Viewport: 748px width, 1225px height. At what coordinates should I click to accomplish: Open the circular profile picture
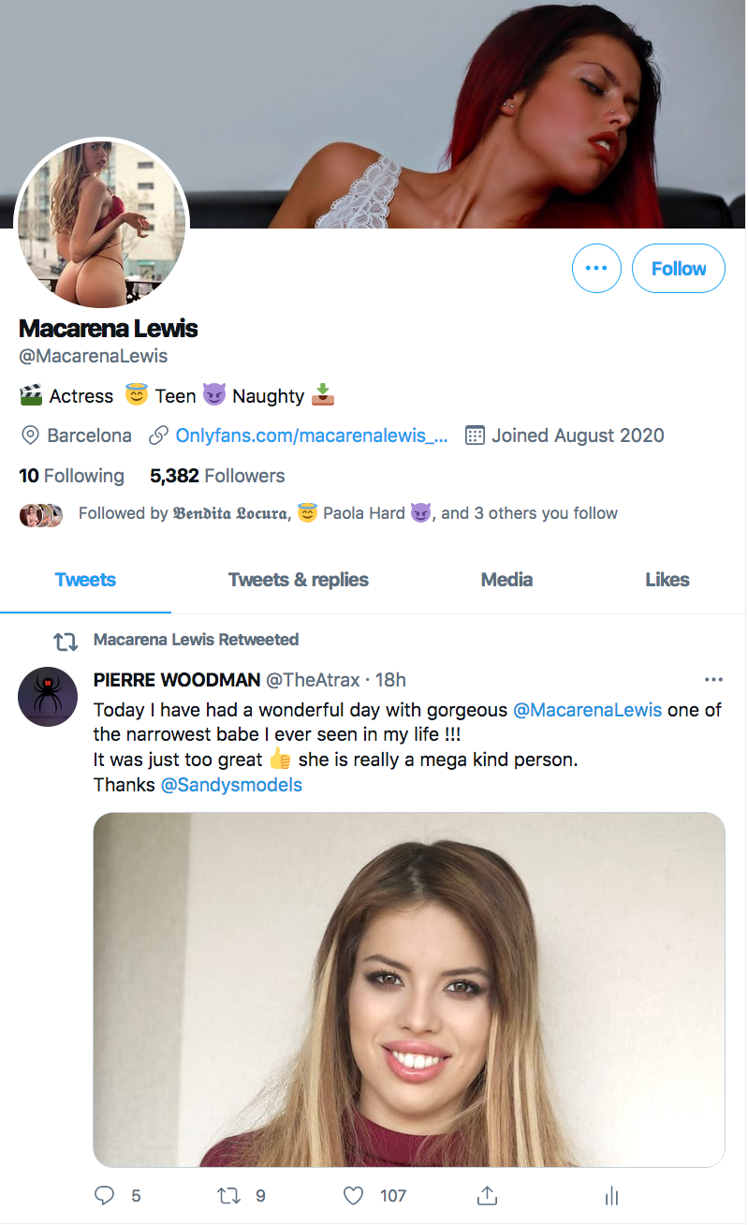click(x=103, y=223)
